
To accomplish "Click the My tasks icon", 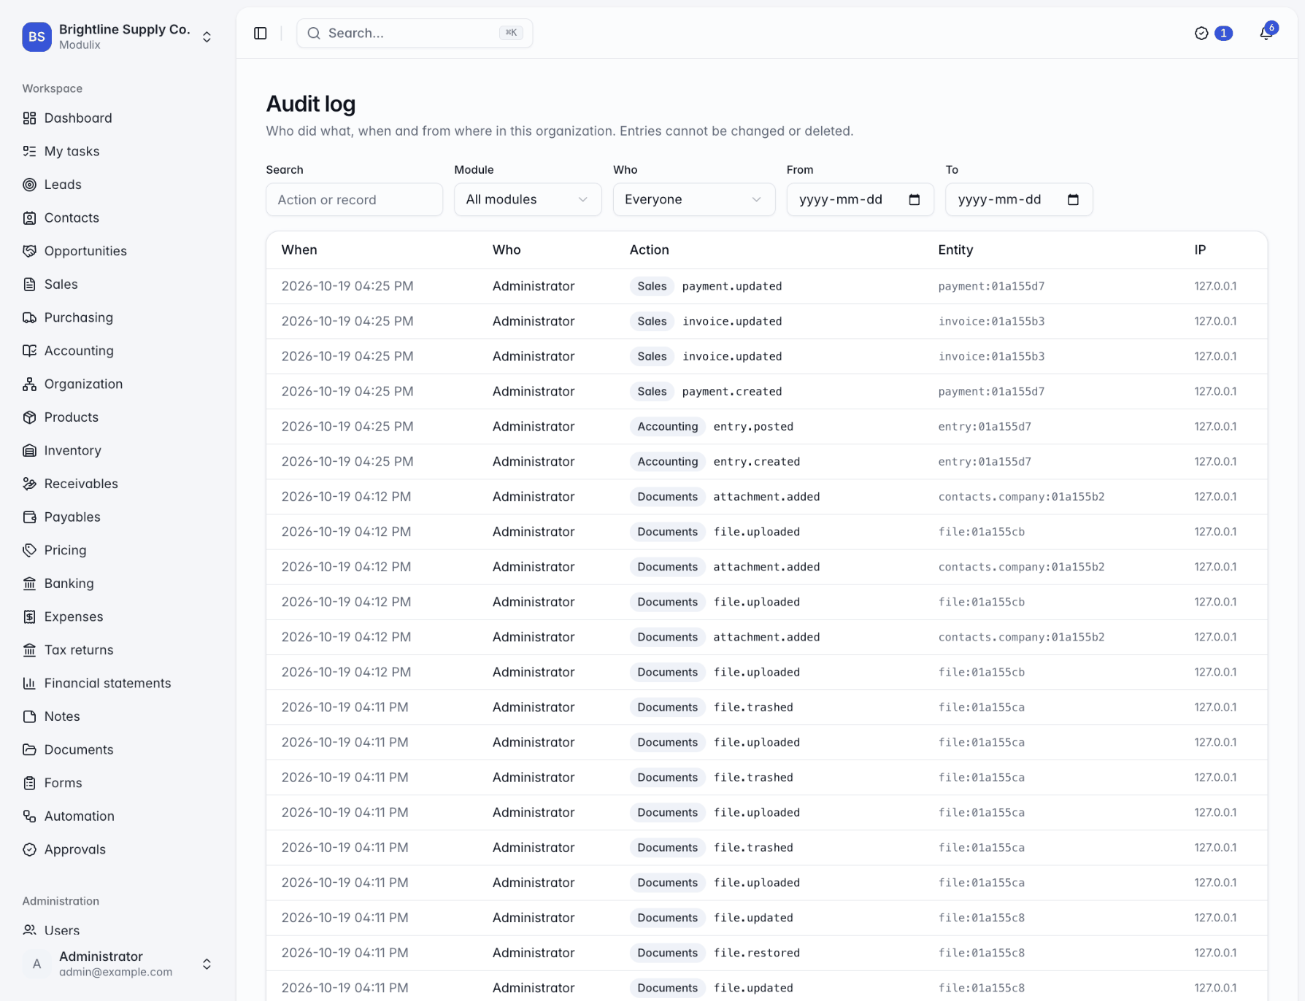I will click(x=29, y=151).
